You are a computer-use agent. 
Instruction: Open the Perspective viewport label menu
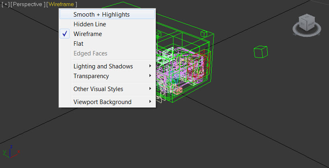(28, 4)
